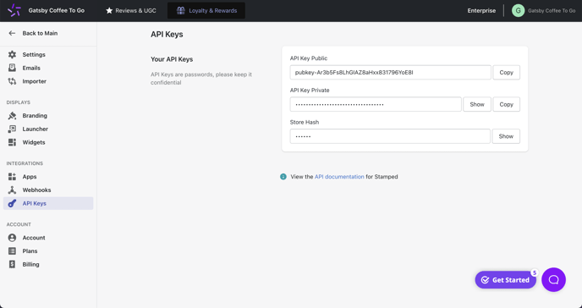
Task: Click the Stamped star logo icon
Action: click(14, 10)
